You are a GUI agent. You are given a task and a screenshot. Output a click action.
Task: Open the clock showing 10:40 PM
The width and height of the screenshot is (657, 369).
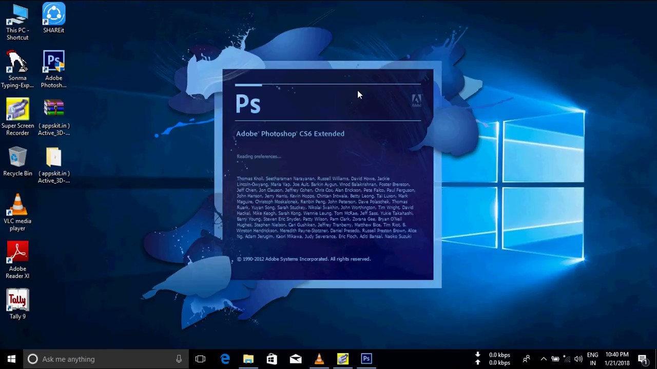click(x=617, y=359)
